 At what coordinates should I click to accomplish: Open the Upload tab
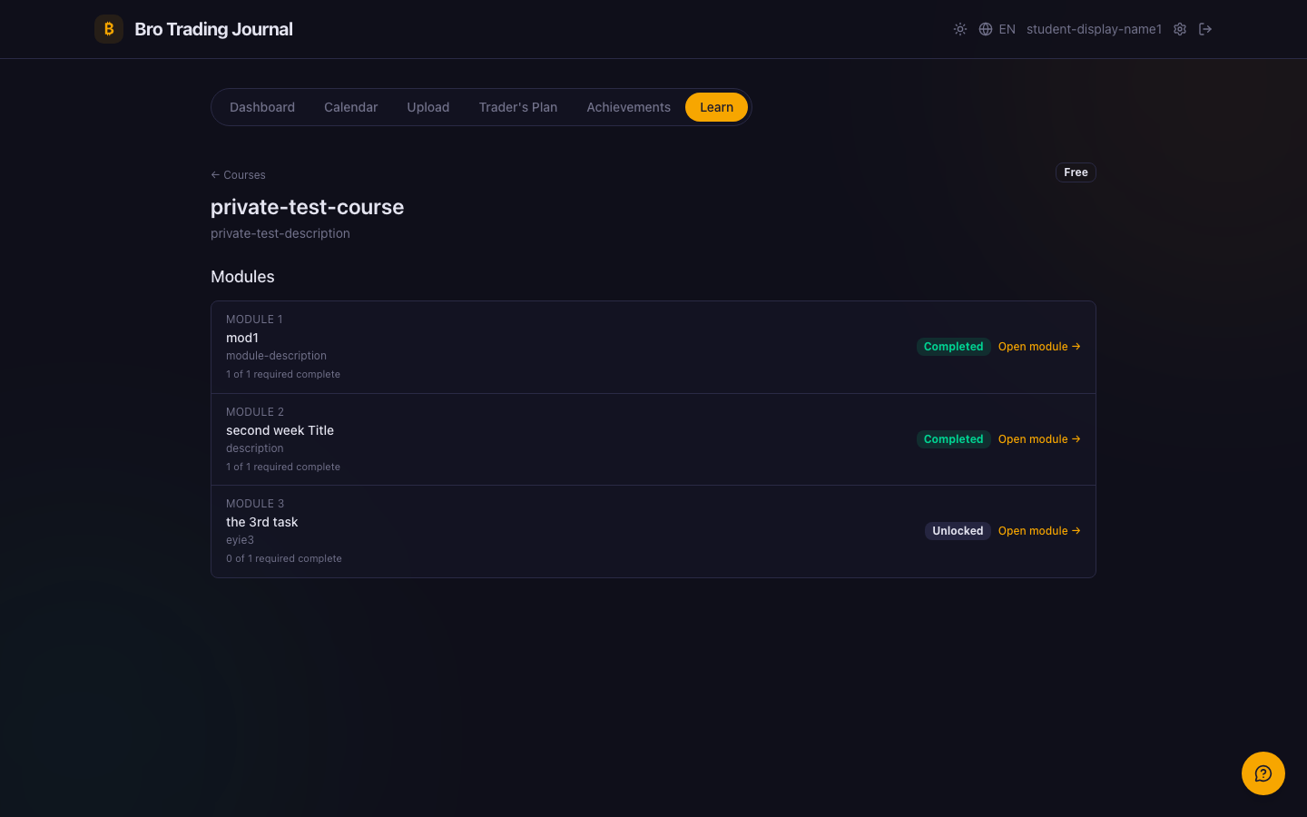click(428, 107)
